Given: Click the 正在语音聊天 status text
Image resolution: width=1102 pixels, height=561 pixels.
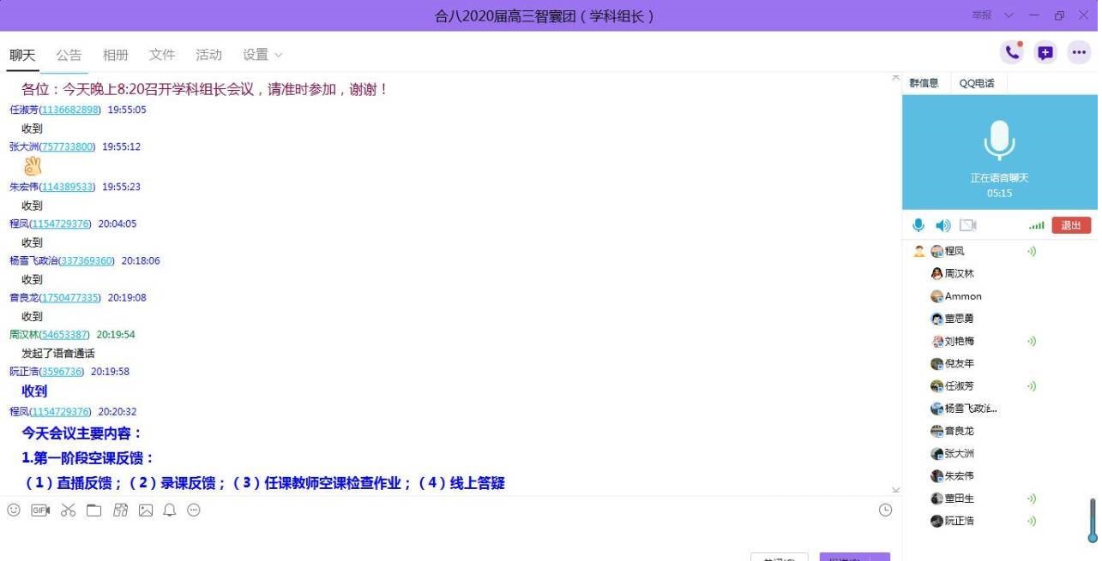Looking at the screenshot, I should point(999,178).
